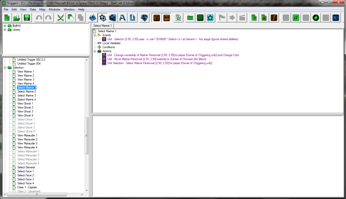346x199 pixels.
Task: Open the AI module brain icon
Action: (x=144, y=18)
